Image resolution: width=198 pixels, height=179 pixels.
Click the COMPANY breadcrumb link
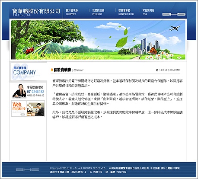(x=175, y=70)
